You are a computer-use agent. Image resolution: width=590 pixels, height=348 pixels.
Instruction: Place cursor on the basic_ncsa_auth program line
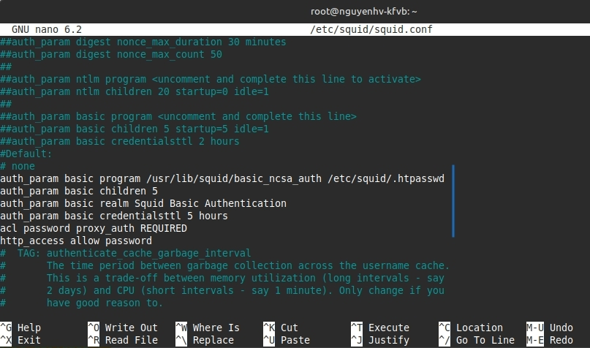[x=219, y=178]
